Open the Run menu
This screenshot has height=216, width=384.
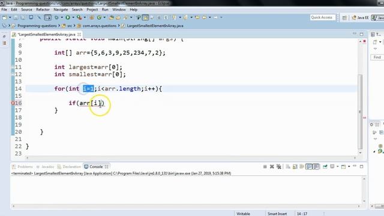pos(105,10)
